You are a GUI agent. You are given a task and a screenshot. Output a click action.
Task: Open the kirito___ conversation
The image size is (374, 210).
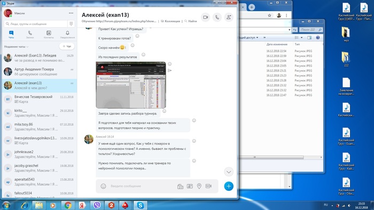pos(40,113)
